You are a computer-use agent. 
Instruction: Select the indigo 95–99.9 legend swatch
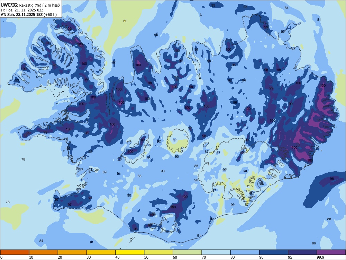click(302, 252)
